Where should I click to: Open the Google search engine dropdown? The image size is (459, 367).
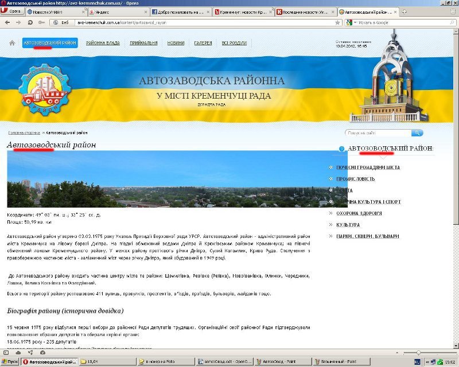point(349,22)
